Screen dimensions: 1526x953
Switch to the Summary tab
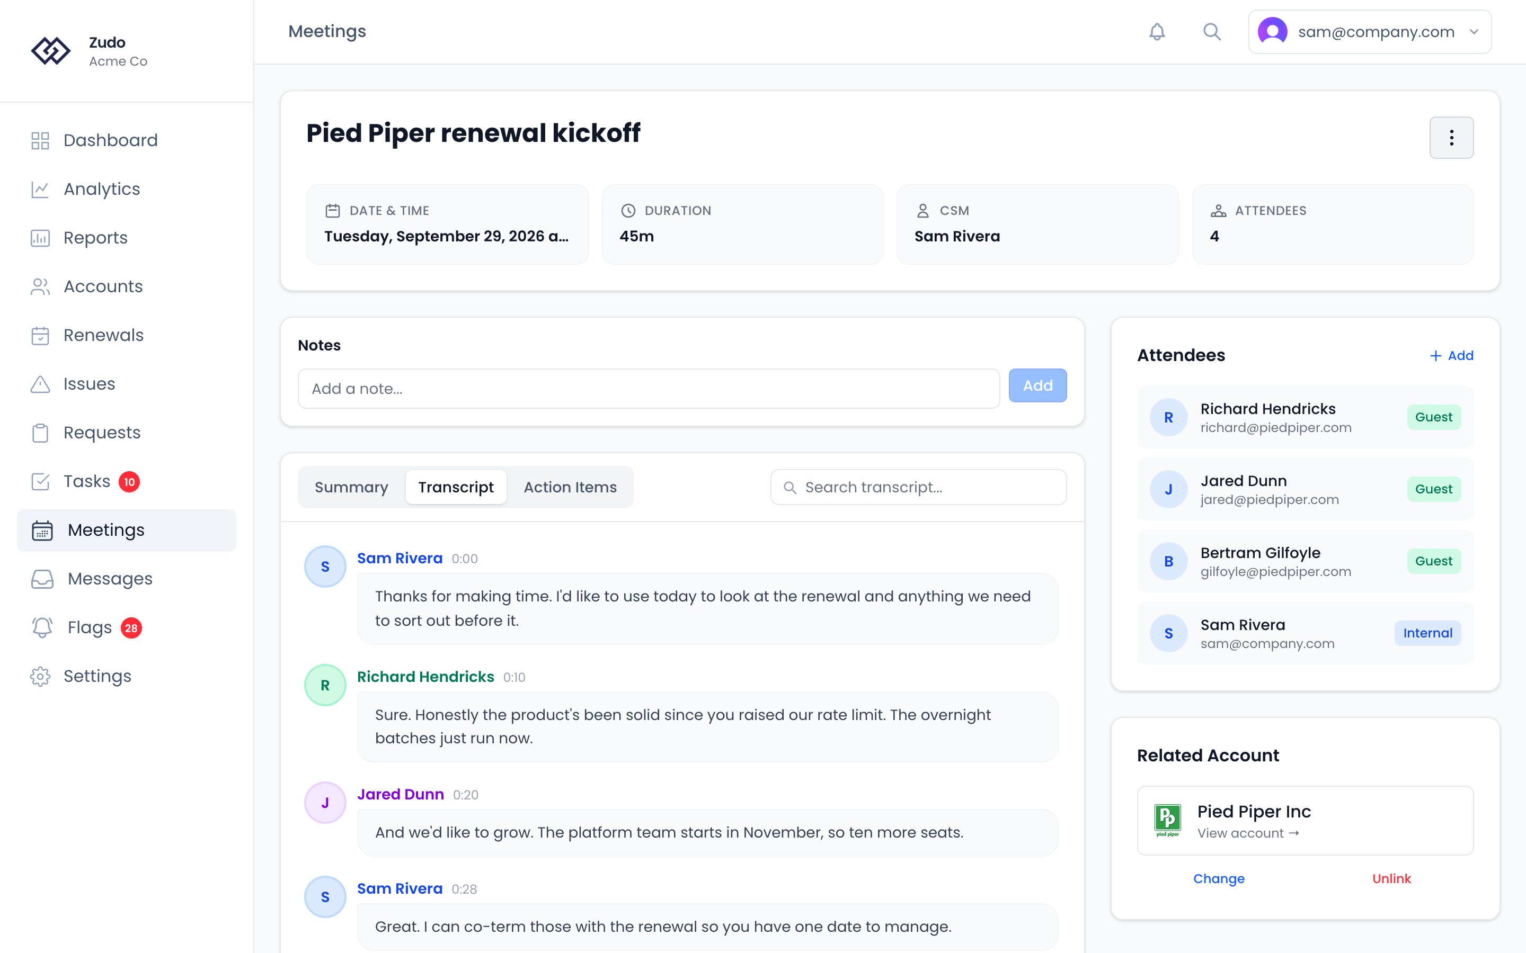[x=351, y=487]
